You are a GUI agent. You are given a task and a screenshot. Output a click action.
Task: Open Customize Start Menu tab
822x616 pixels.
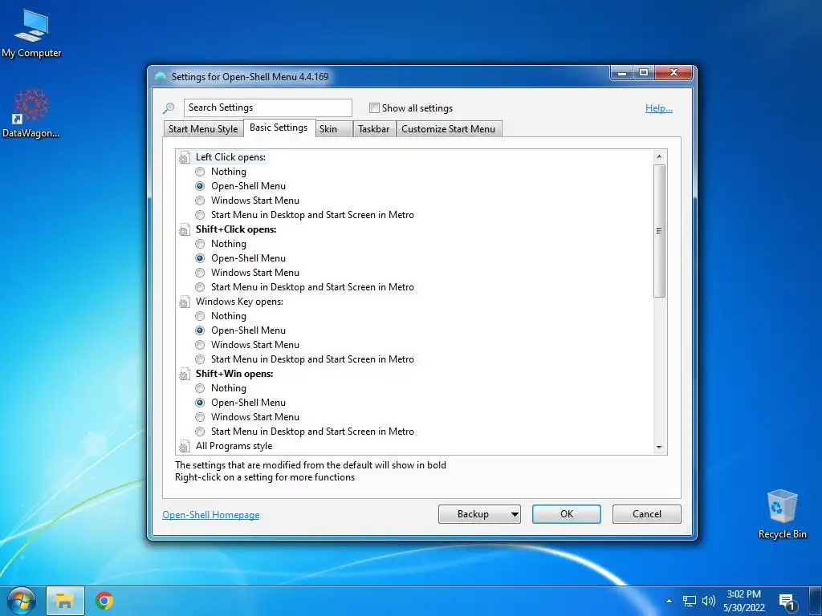pos(449,129)
